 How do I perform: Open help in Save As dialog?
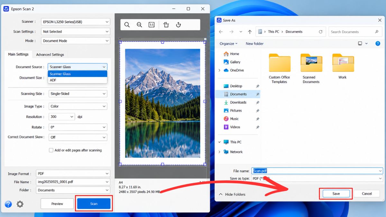[x=378, y=43]
